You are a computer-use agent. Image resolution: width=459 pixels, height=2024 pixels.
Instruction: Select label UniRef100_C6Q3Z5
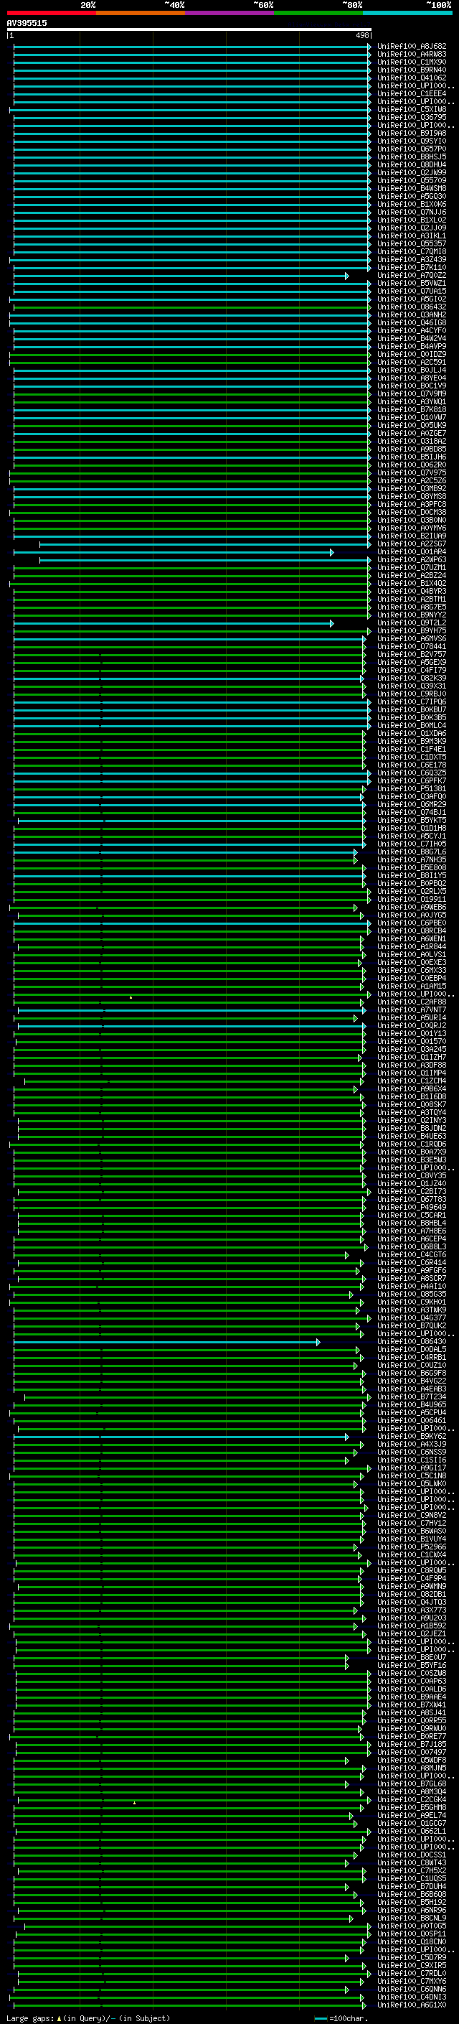click(x=412, y=773)
